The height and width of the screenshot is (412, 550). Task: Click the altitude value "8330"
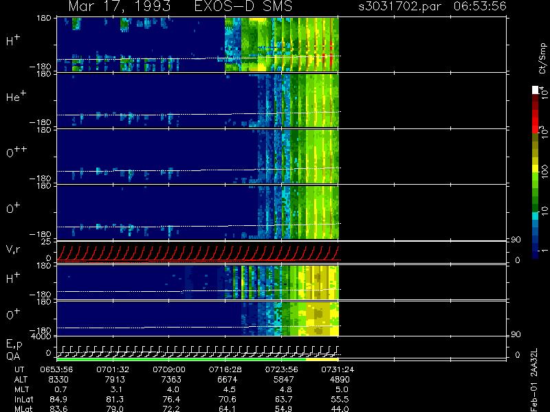click(x=58, y=380)
